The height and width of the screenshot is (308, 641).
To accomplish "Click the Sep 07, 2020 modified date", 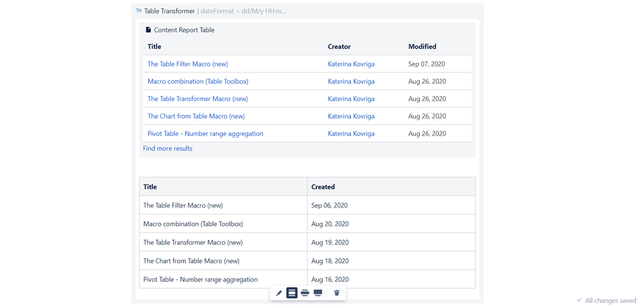I will click(427, 64).
